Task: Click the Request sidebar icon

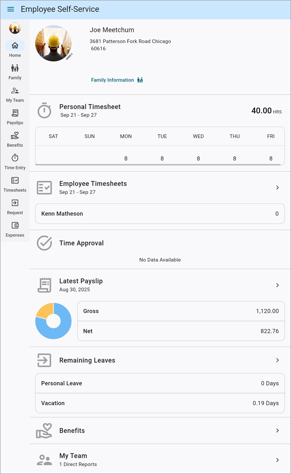Action: [15, 203]
